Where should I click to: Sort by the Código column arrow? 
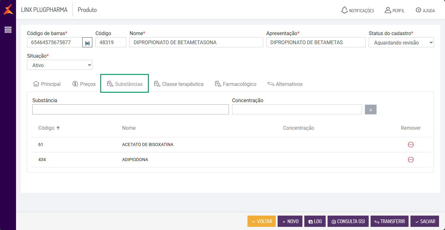point(58,128)
